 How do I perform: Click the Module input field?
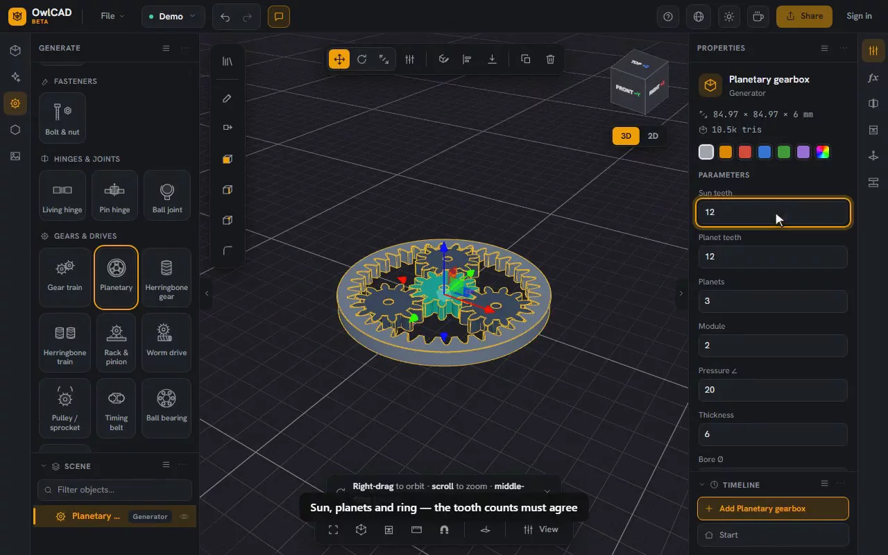773,345
